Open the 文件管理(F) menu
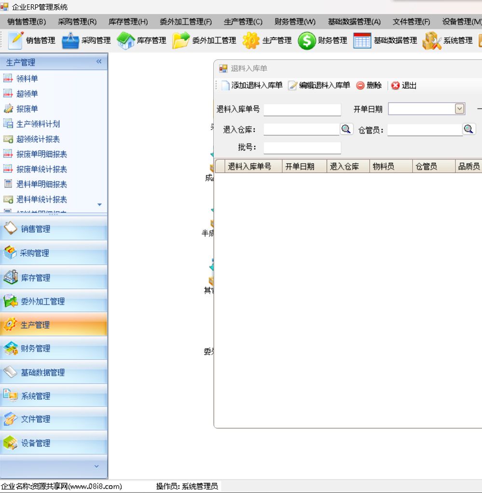This screenshot has width=482, height=493. (x=411, y=22)
